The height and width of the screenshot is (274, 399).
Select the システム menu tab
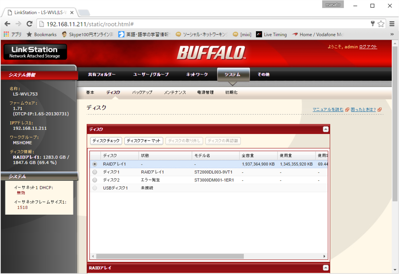tap(233, 74)
